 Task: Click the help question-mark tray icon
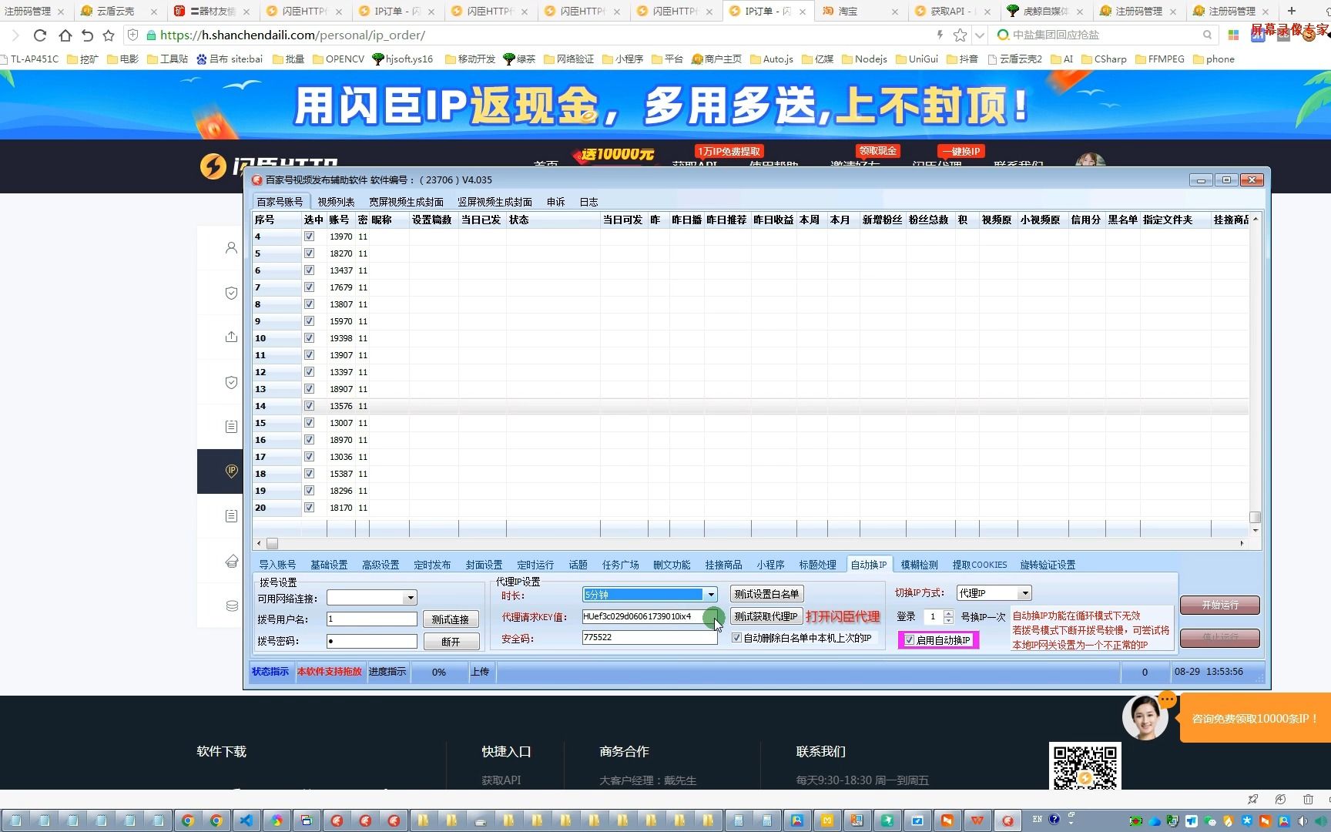(x=1054, y=820)
